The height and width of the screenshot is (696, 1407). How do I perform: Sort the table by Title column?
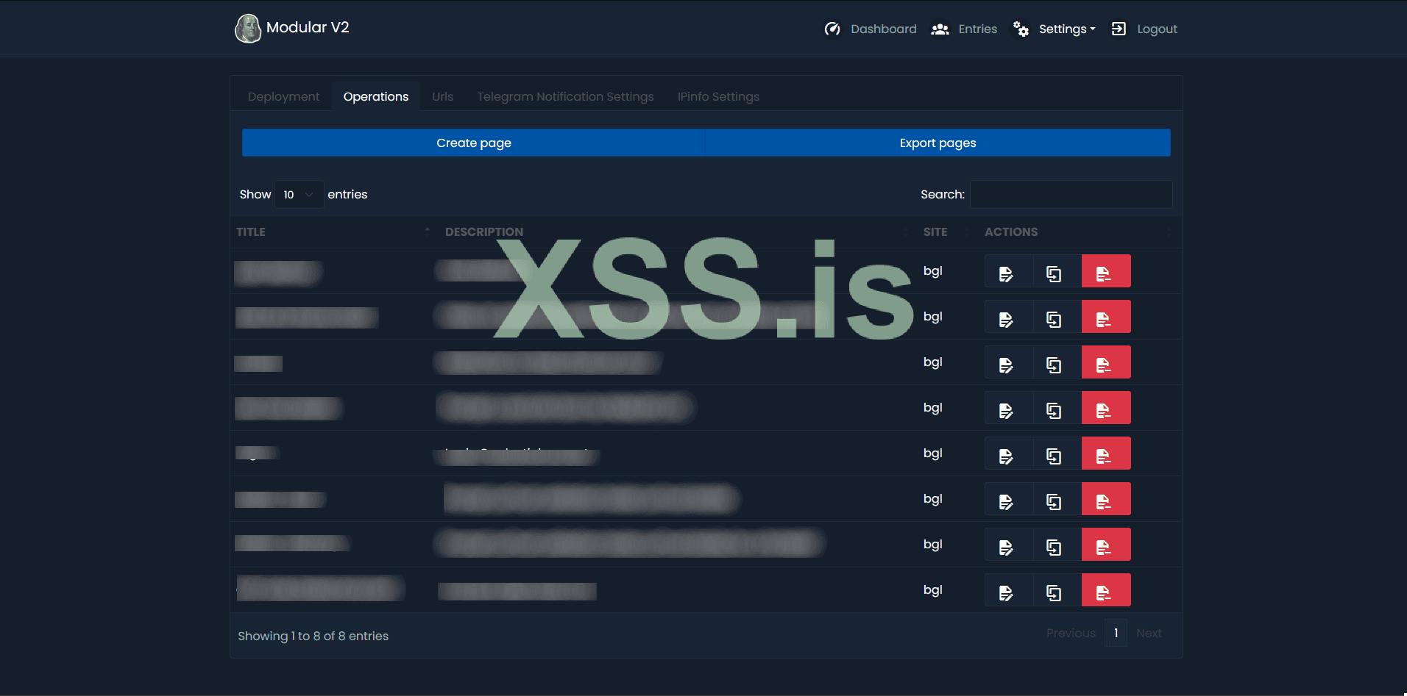(x=334, y=232)
